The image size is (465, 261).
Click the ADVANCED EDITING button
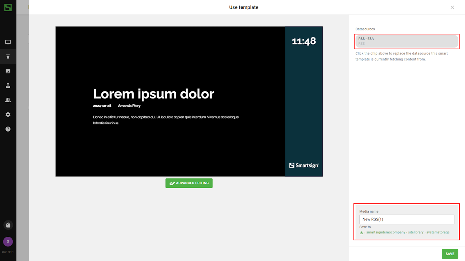point(189,183)
